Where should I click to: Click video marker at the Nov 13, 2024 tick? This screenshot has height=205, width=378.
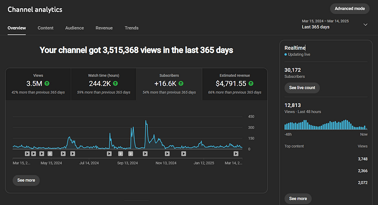pos(167,154)
